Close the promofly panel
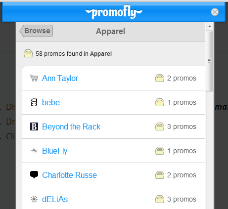228x209 pixels. 215,12
